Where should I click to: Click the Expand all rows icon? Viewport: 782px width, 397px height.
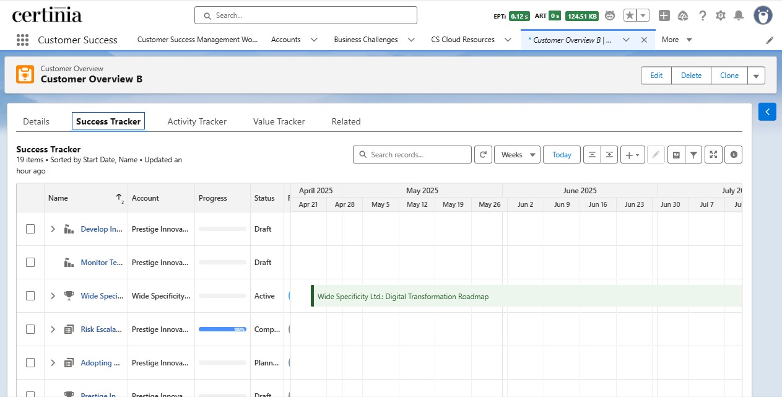pyautogui.click(x=609, y=155)
